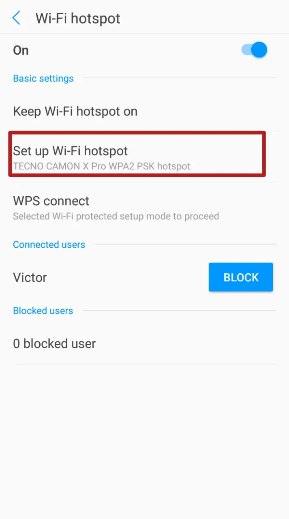289x519 pixels.
Task: Tap TECNO CAMON X Pro WPA2 PSK subtitle
Action: (102, 166)
